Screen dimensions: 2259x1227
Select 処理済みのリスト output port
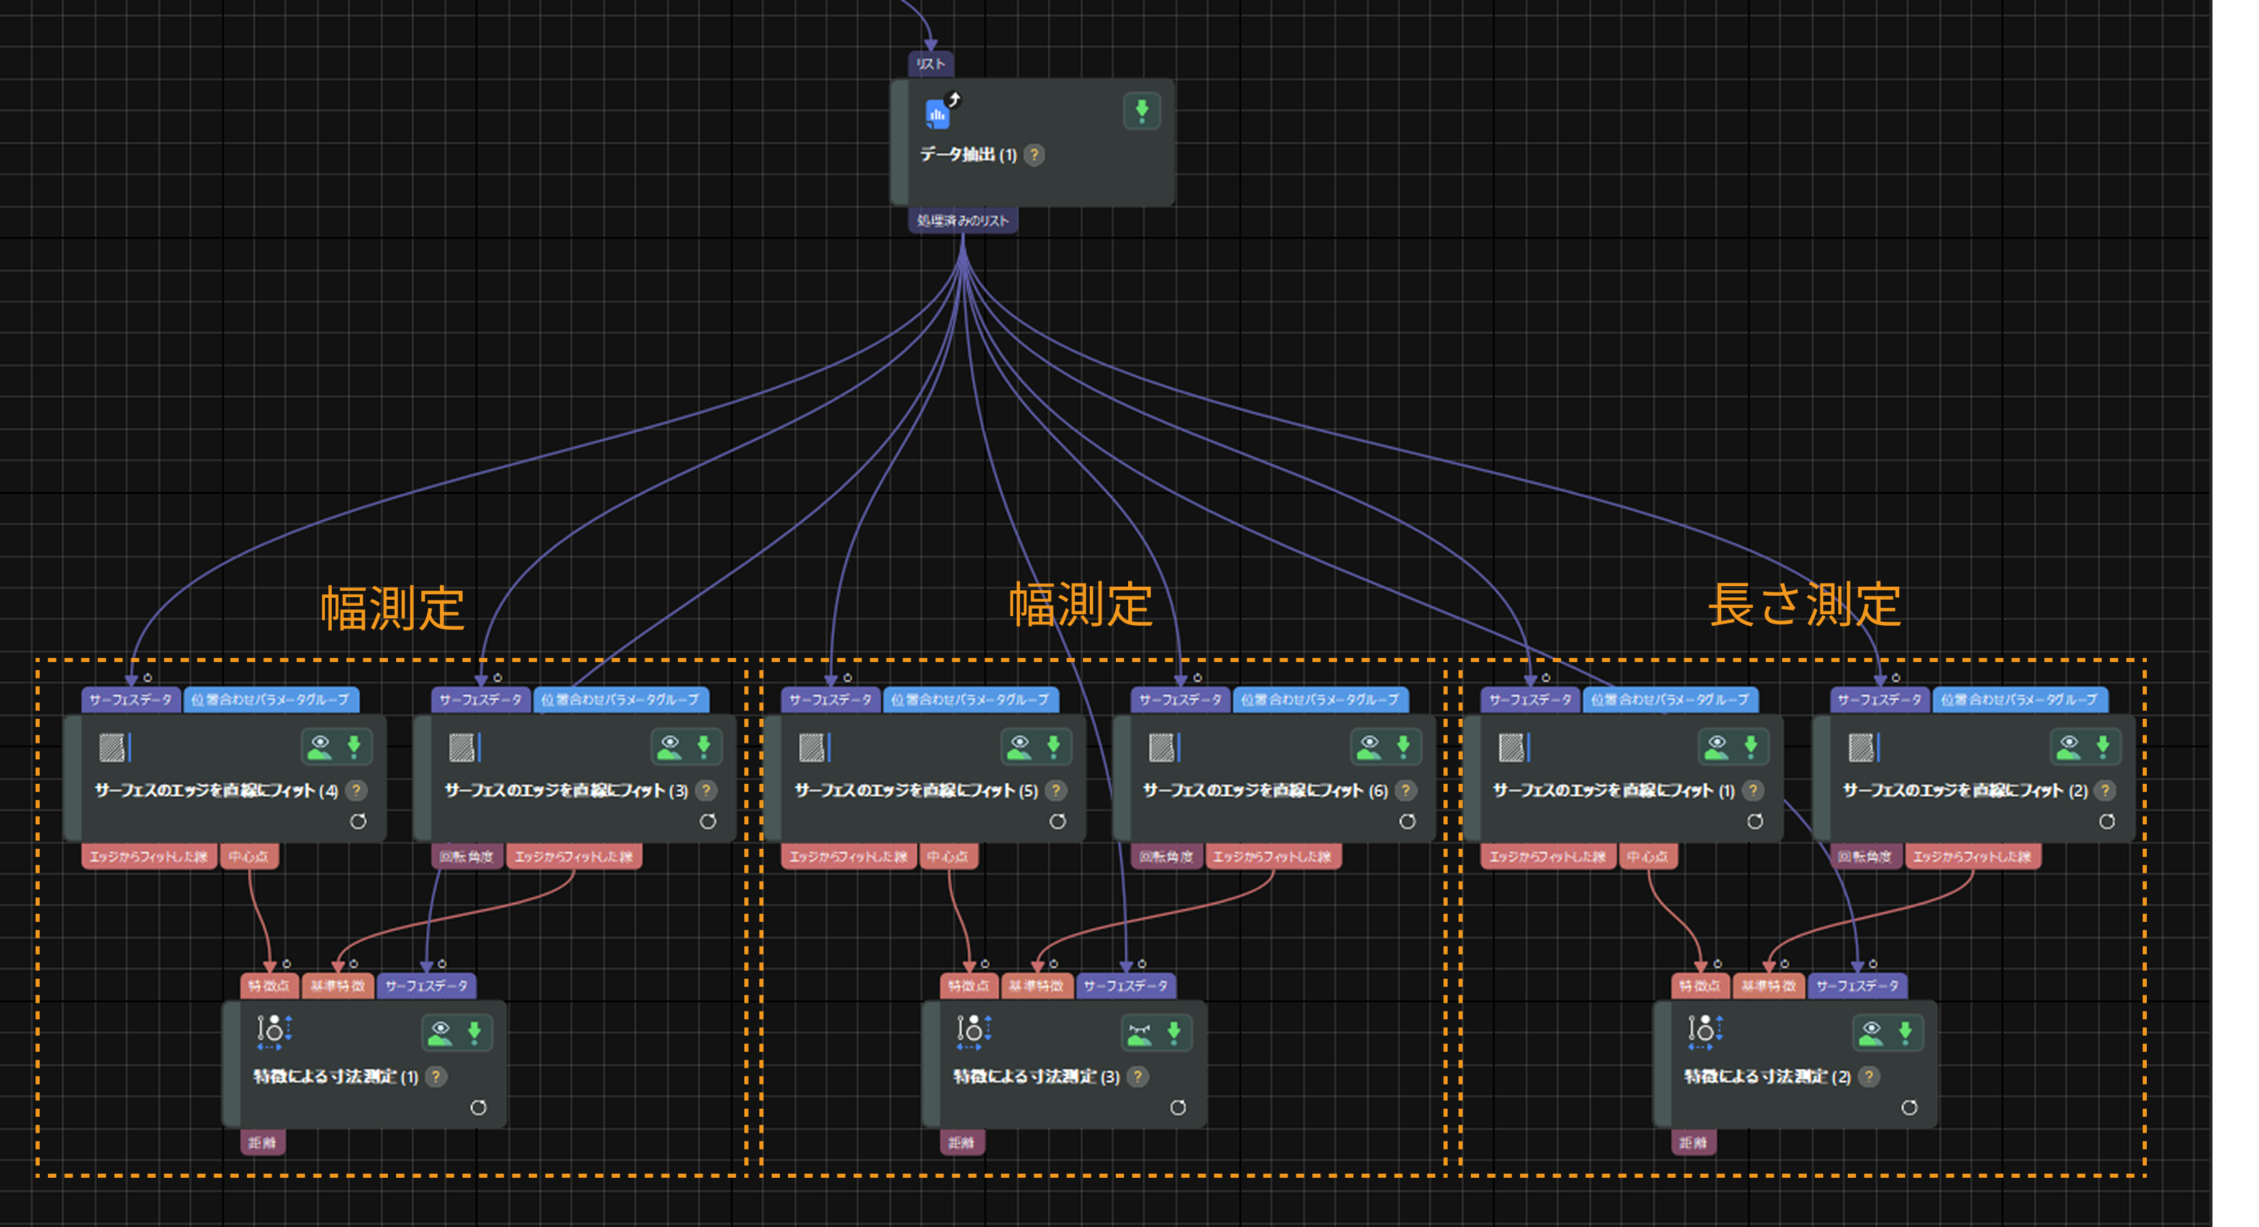coord(962,221)
